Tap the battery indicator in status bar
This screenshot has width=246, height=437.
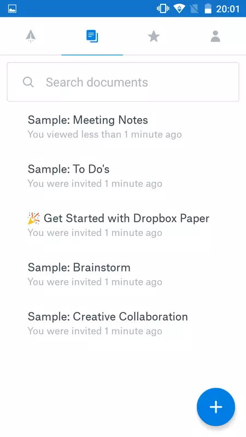(208, 9)
